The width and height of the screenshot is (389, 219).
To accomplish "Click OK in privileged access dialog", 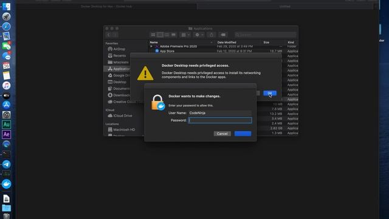I will click(270, 93).
